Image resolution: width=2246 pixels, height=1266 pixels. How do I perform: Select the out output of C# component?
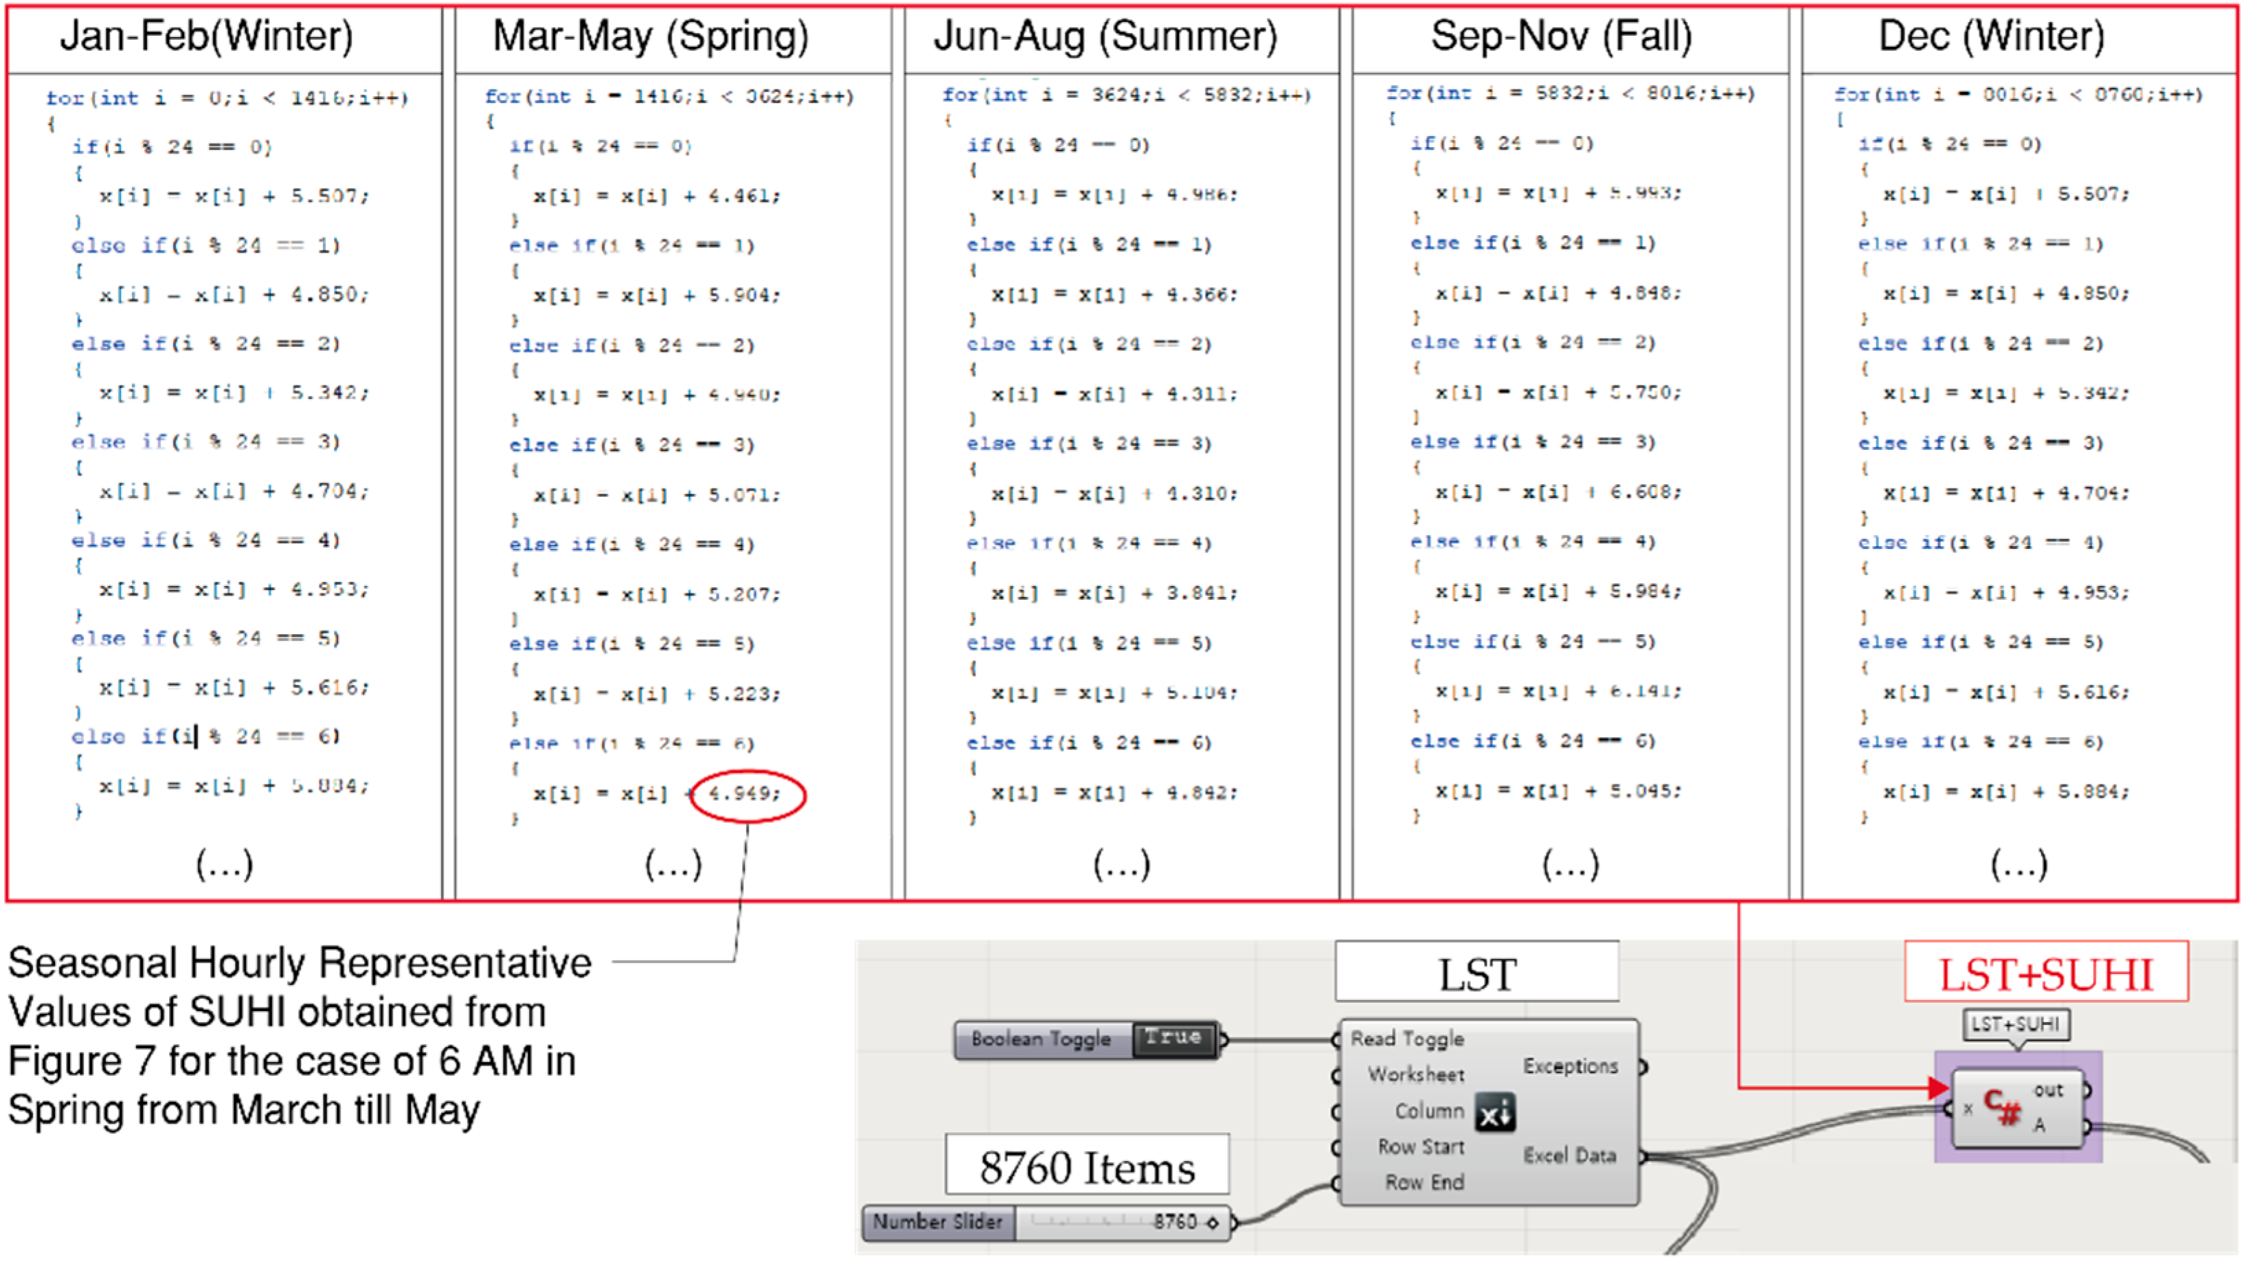pos(2048,1091)
